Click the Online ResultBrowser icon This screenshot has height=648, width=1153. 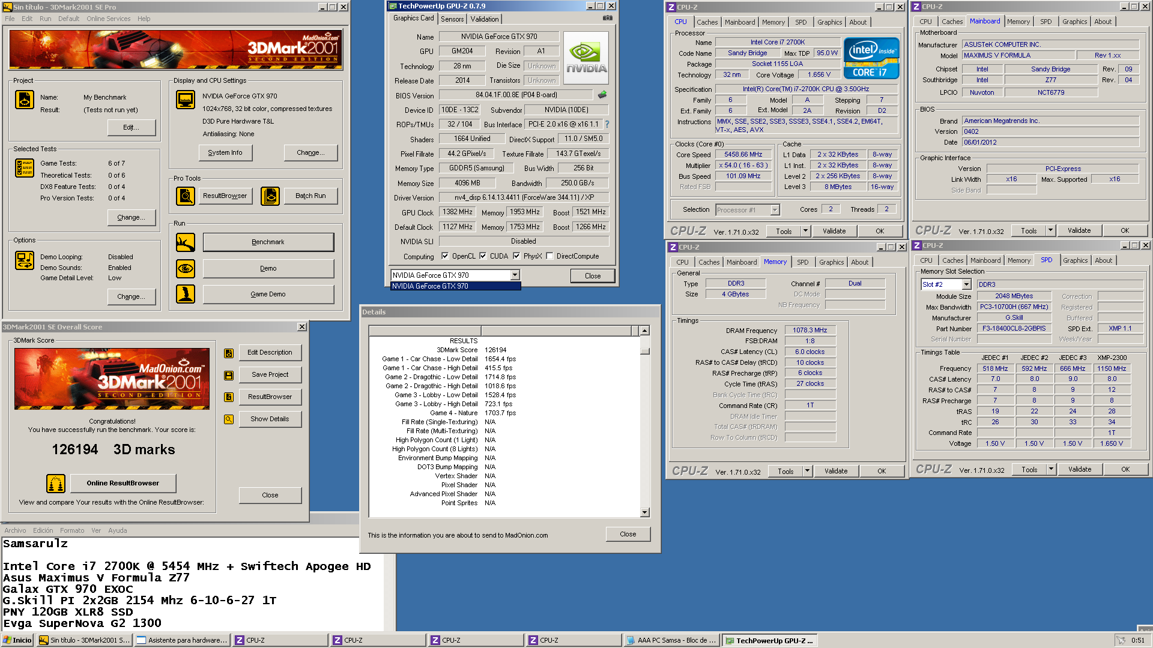tap(56, 483)
